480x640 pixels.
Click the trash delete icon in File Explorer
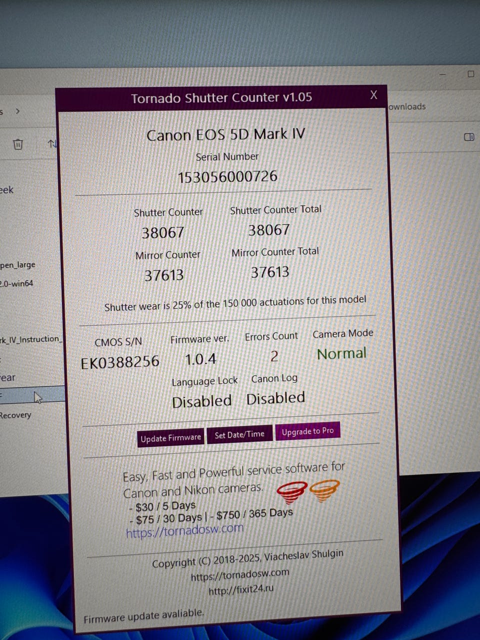(18, 144)
